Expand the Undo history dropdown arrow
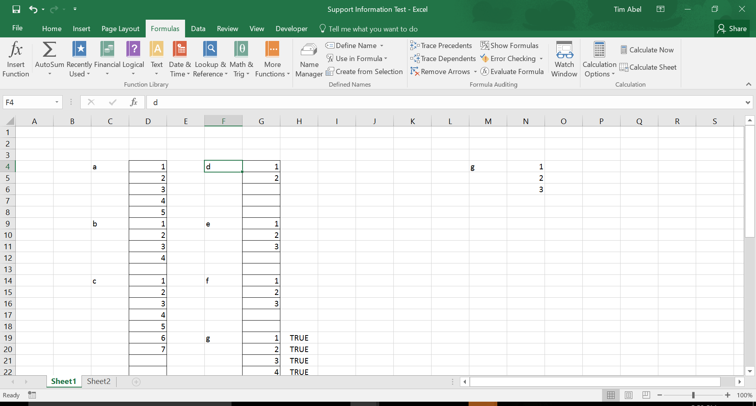This screenshot has height=406, width=756. [x=43, y=9]
